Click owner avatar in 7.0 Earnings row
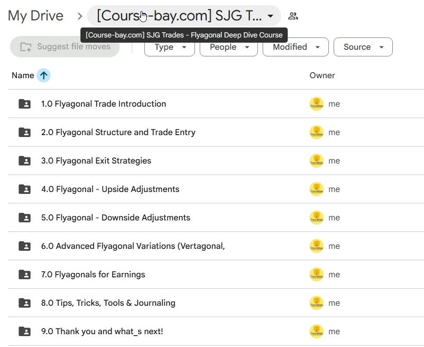Viewport: 424px width, 347px height. pos(317,274)
